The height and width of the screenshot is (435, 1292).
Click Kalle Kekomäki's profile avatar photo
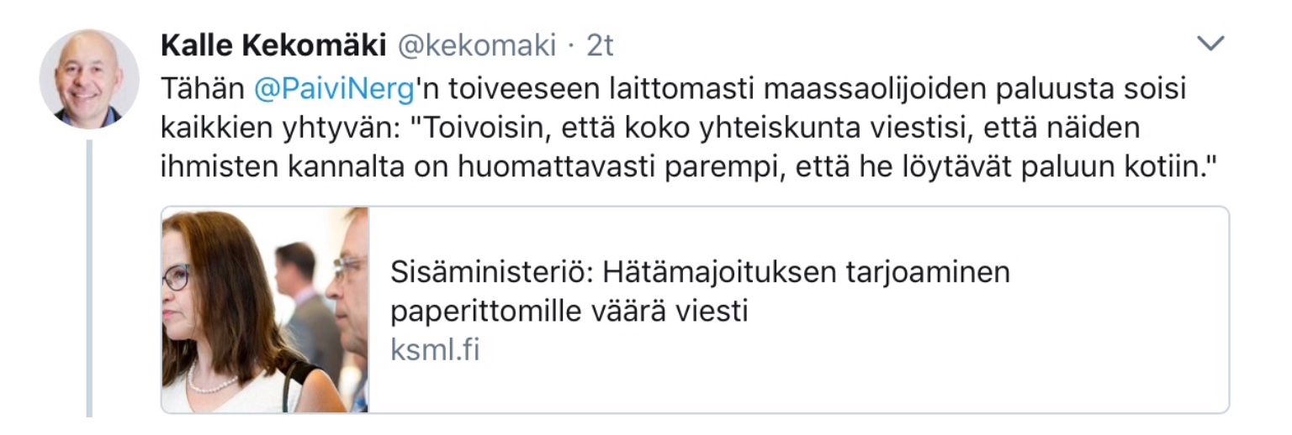tap(89, 79)
